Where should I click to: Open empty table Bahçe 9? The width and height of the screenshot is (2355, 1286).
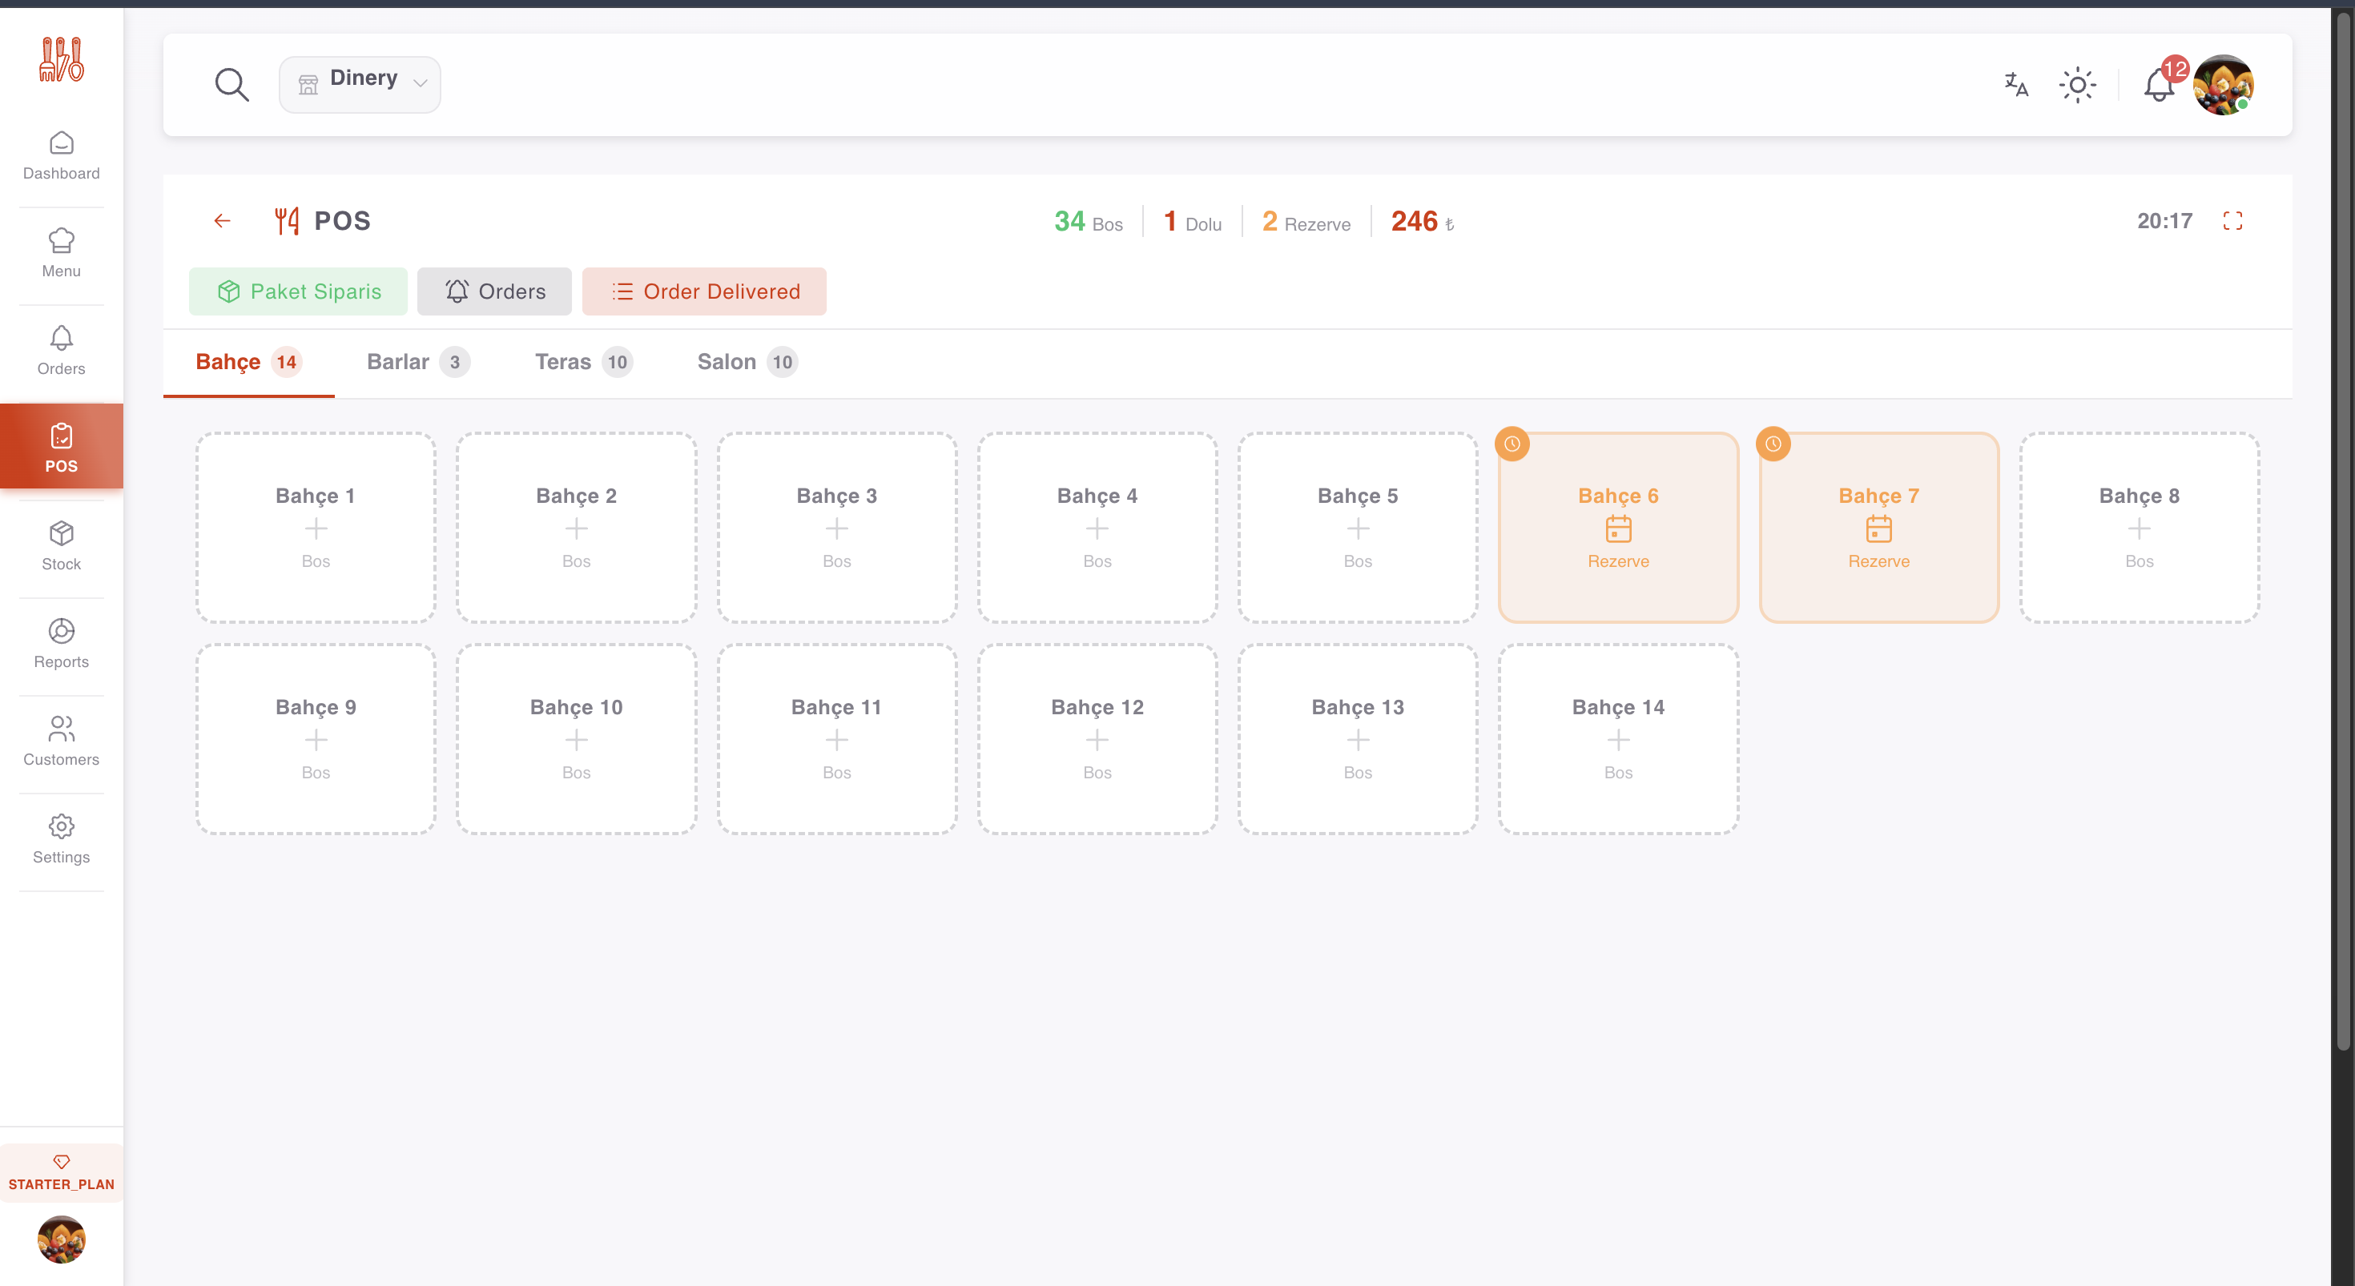316,738
